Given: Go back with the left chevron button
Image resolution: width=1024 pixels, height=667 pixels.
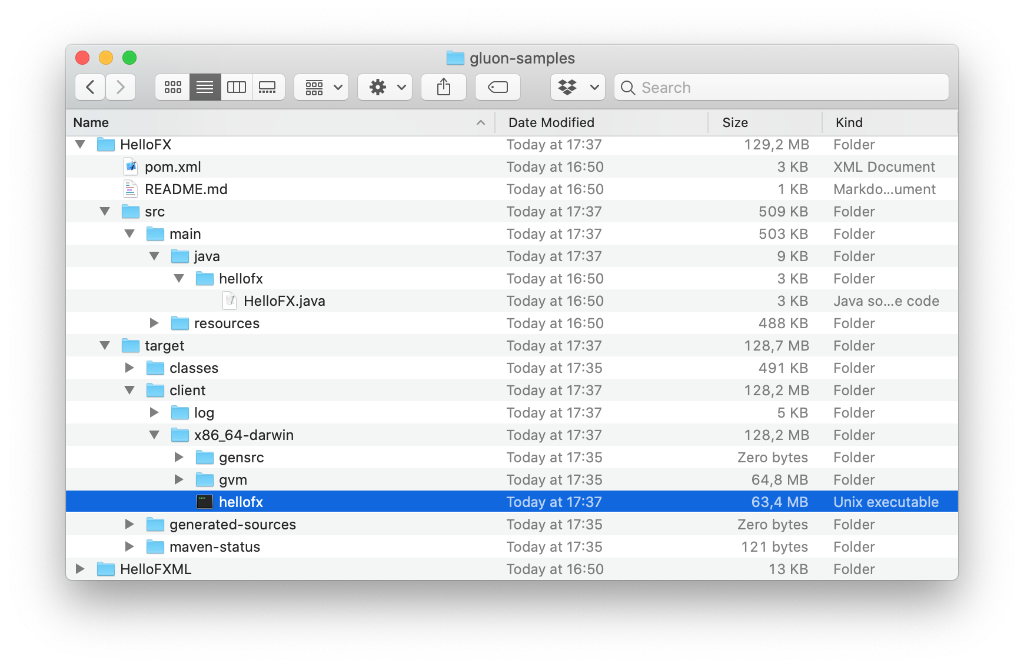Looking at the screenshot, I should pyautogui.click(x=90, y=88).
